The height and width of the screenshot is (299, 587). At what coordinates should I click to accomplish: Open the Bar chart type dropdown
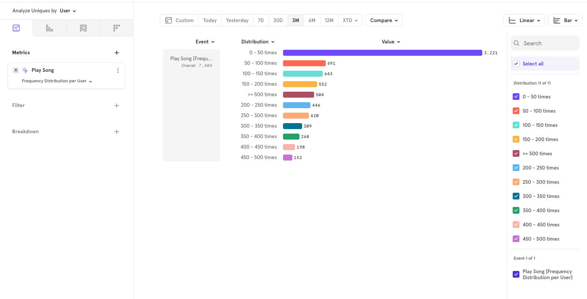point(565,20)
